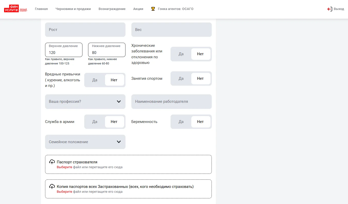This screenshot has height=204, width=348.
Task: Click cloud upload icon for Паспорт страхователя
Action: (52, 162)
